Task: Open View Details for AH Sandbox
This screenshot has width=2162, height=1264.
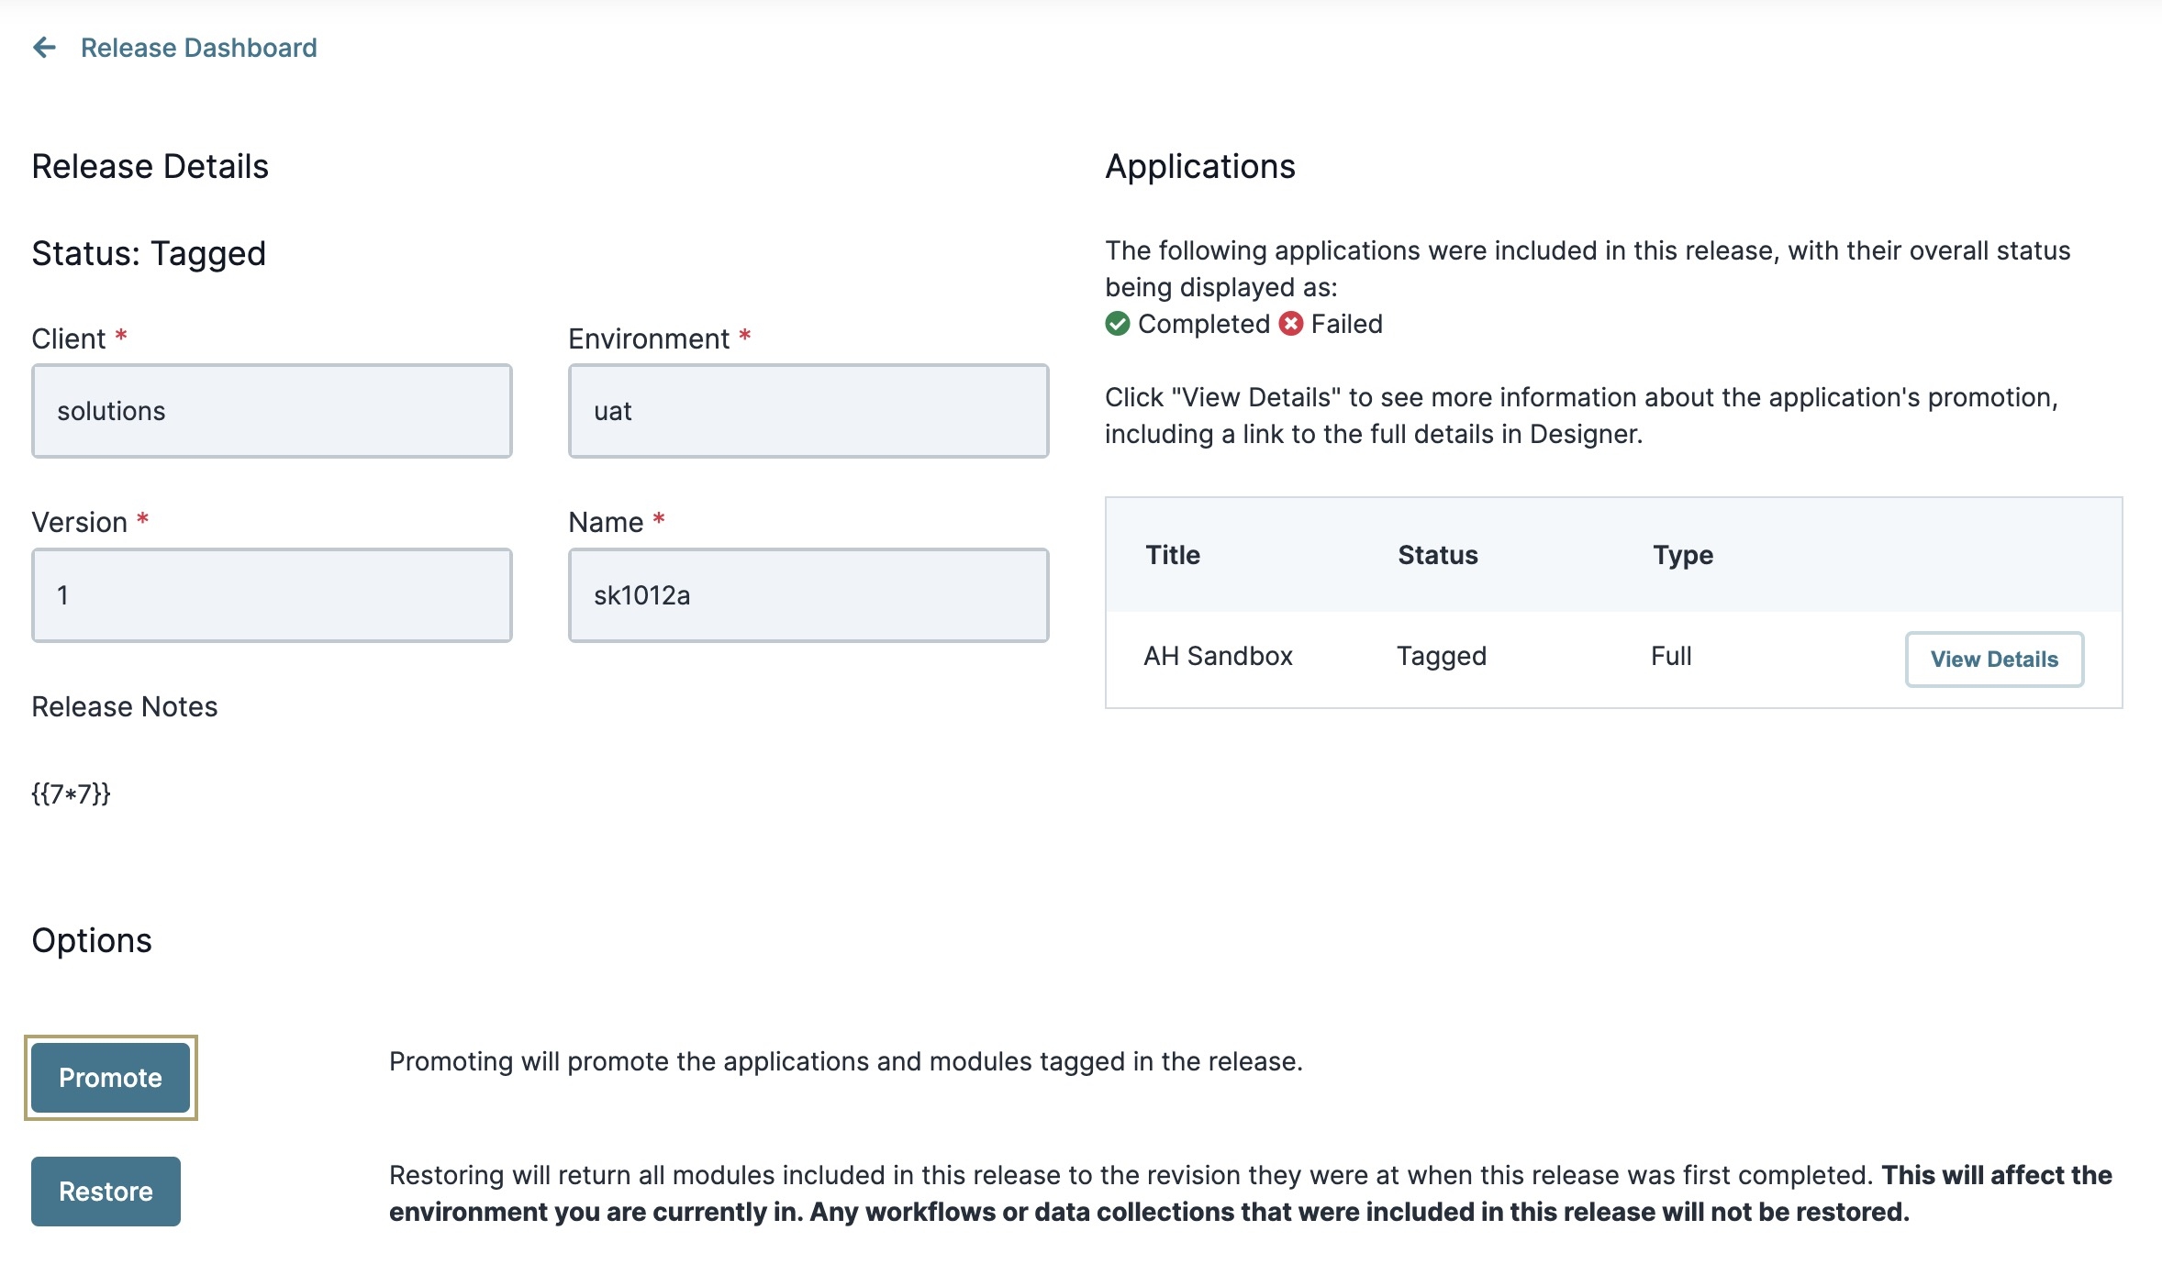Action: [x=1994, y=659]
